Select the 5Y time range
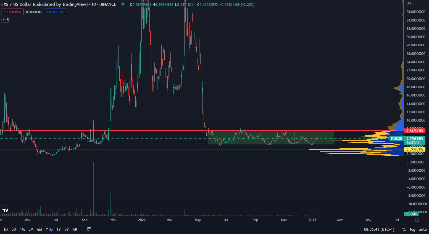 67,229
